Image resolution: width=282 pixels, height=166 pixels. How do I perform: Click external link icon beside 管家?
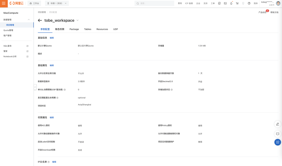point(28,51)
